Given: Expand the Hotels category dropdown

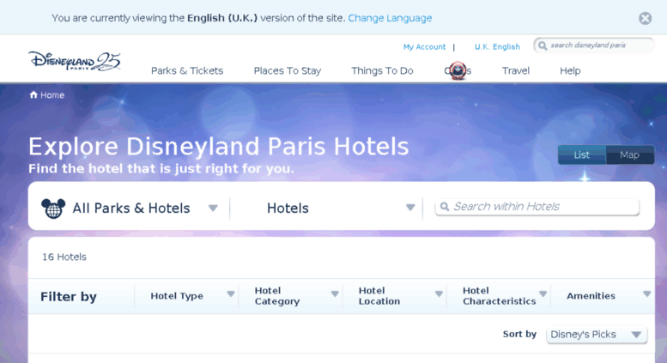Looking at the screenshot, I should [x=327, y=209].
